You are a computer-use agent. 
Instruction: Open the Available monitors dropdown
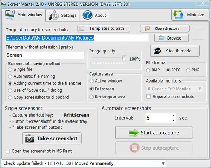[174, 89]
